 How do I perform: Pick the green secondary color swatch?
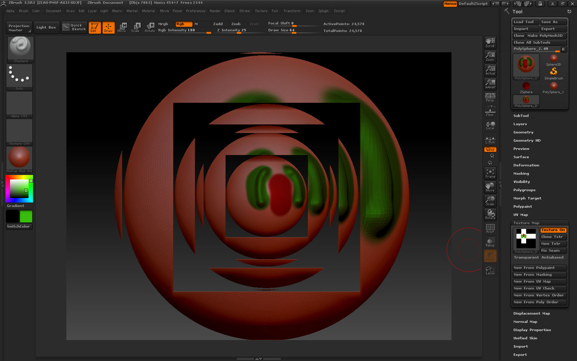coord(26,217)
